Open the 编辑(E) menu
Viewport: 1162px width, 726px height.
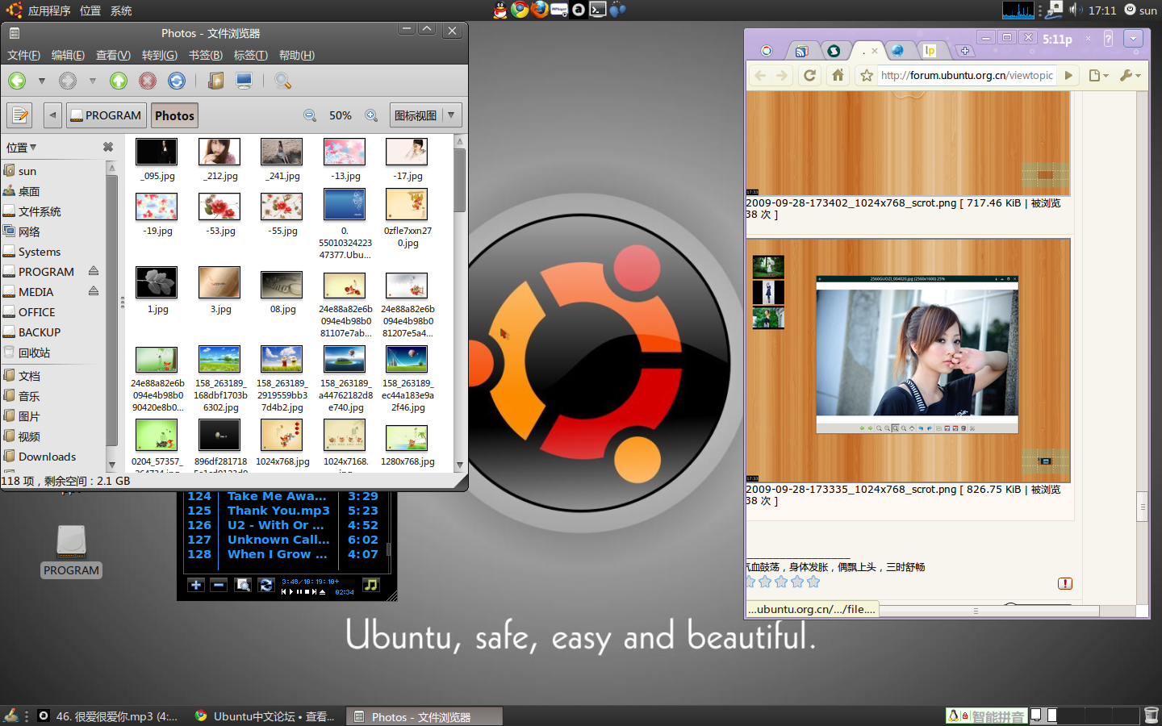[68, 55]
